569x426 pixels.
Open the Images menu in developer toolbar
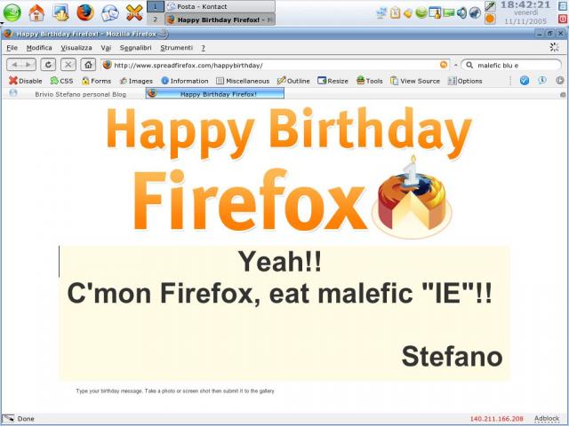[135, 81]
